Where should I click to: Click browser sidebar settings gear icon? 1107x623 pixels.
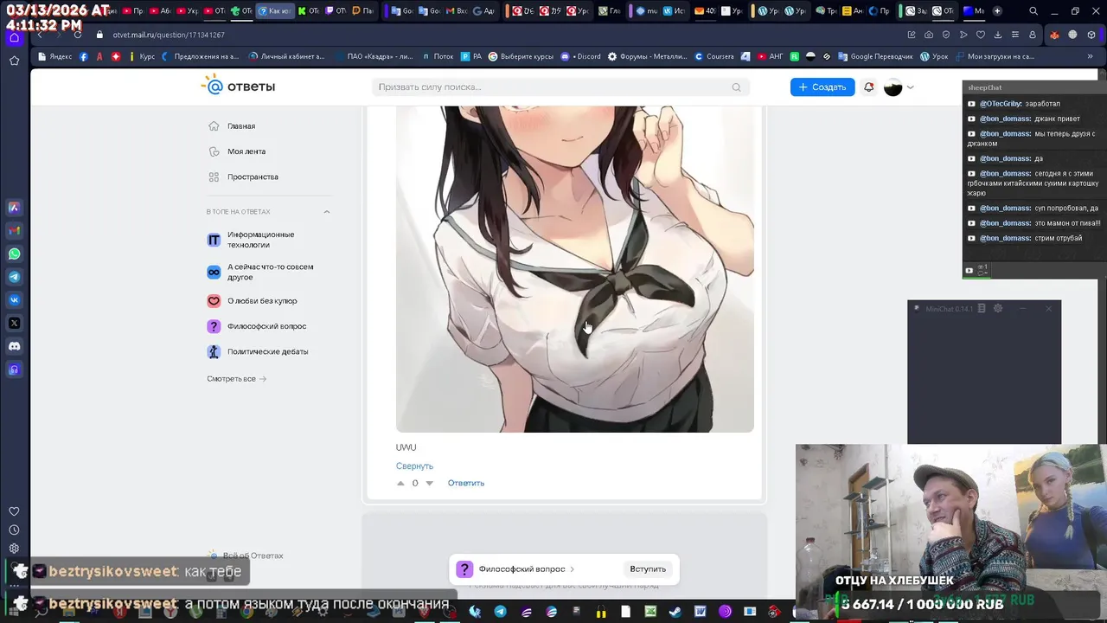tap(14, 549)
